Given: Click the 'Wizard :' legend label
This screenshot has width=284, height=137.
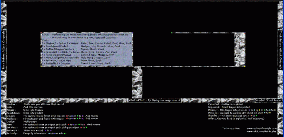Looking at the screenshot, I should [x=11, y=110].
